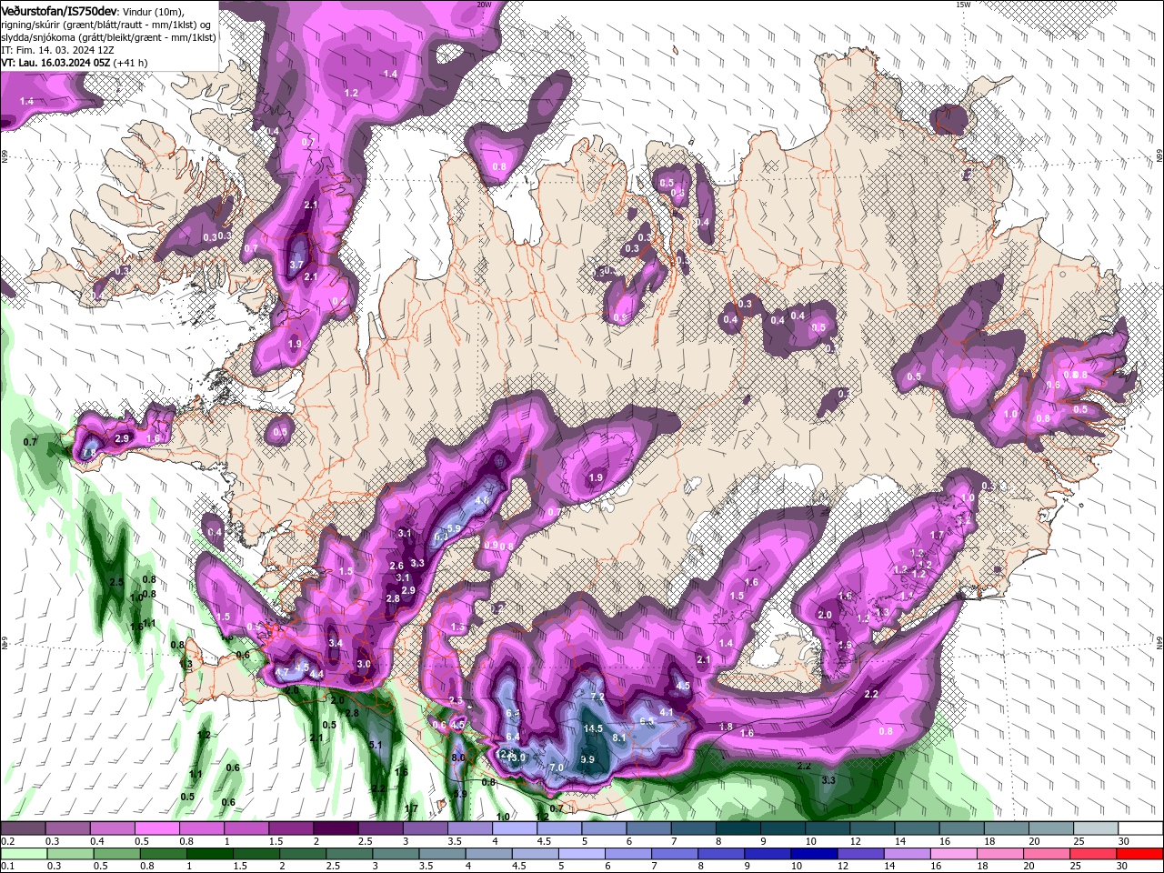This screenshot has width=1164, height=873.
Task: Click the green-area 5.1 value
Action: (375, 745)
